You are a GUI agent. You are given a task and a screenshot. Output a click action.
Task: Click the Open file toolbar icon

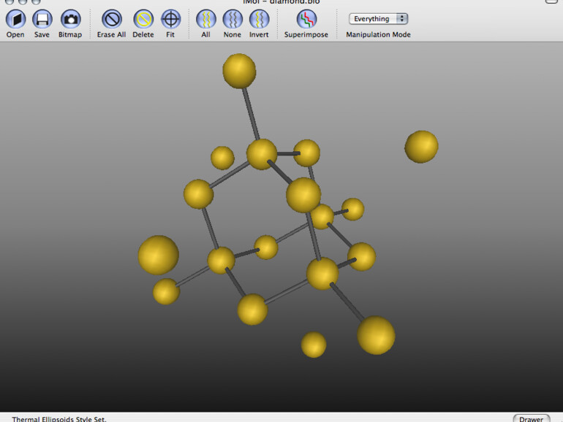click(15, 20)
